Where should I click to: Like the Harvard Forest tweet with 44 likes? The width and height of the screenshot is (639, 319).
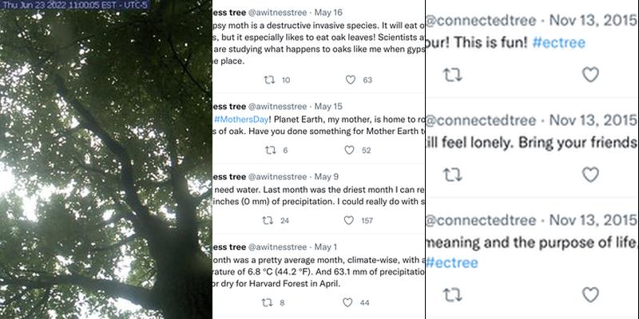tap(350, 302)
